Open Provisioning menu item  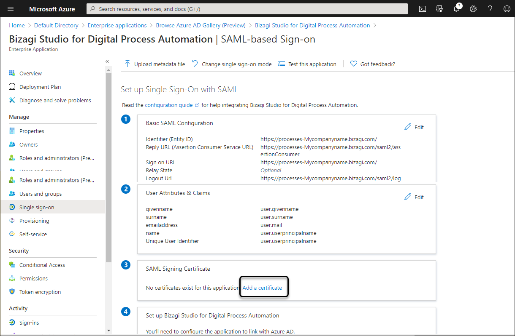click(34, 221)
